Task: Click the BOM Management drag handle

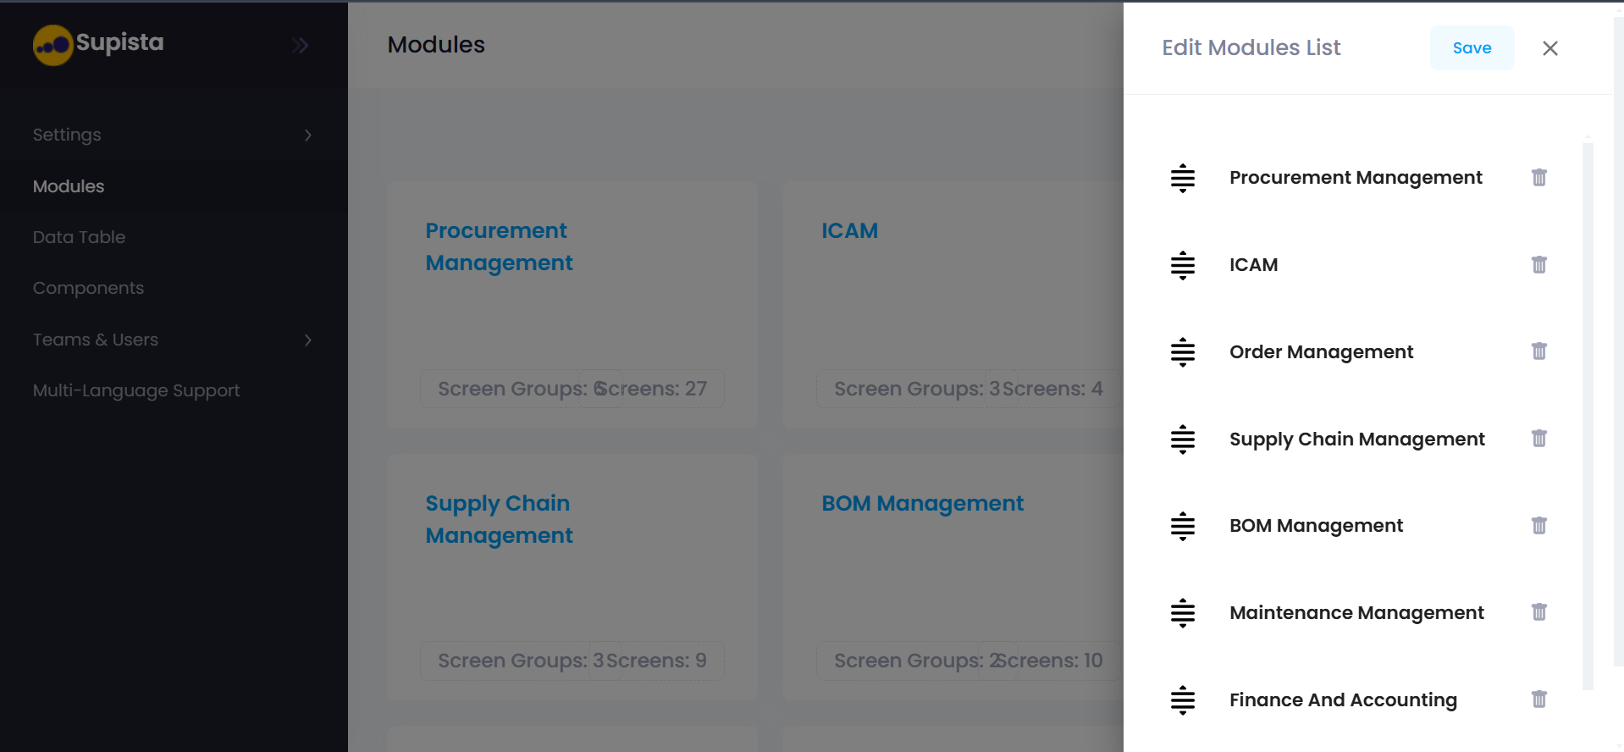Action: [x=1182, y=526]
